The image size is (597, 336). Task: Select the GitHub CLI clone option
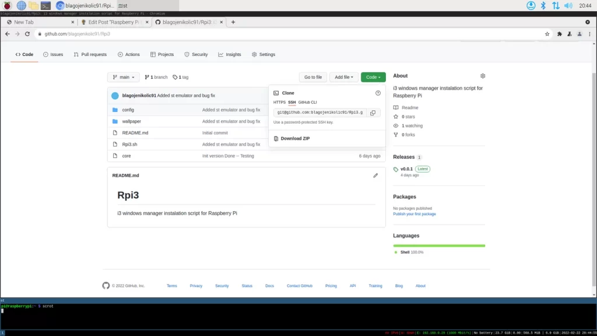[307, 102]
